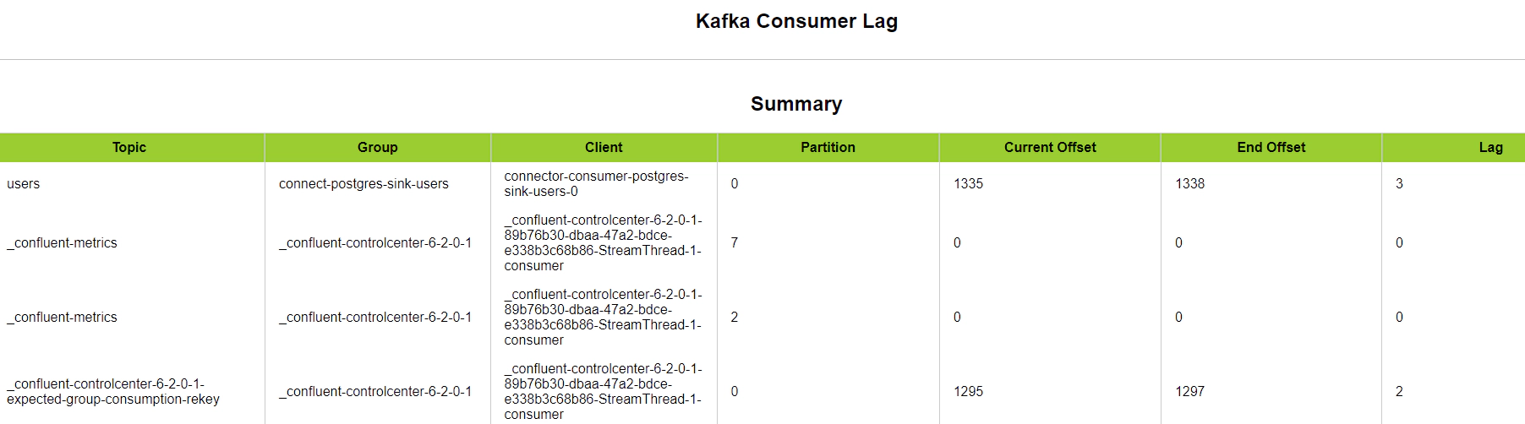Screen dimensions: 1525x424
Task: Click the End Offset column header
Action: pos(1271,147)
